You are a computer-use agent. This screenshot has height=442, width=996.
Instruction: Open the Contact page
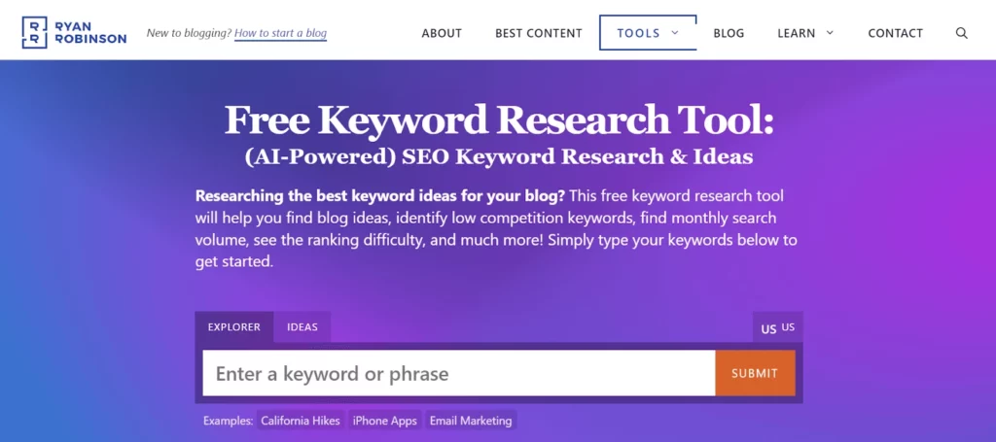896,33
